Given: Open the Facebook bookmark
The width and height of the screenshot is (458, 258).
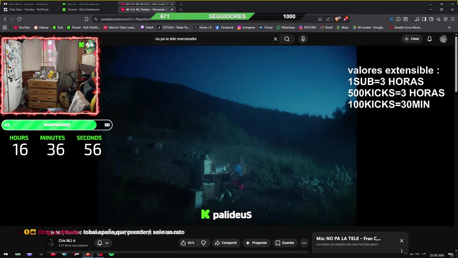Looking at the screenshot, I should pos(224,27).
